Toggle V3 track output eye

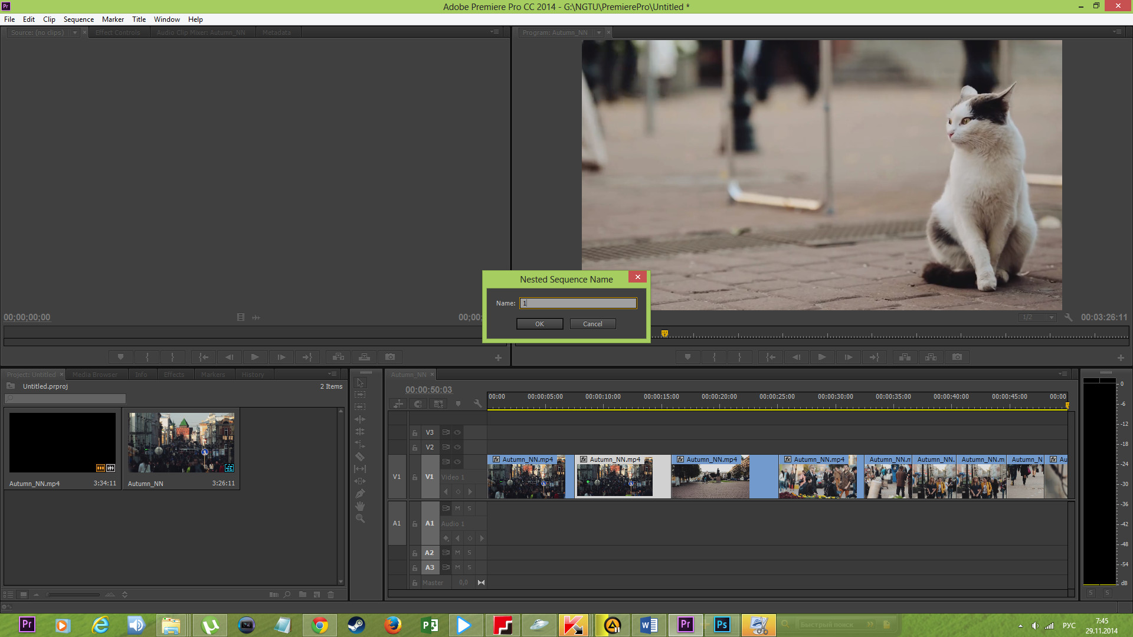pyautogui.click(x=457, y=432)
